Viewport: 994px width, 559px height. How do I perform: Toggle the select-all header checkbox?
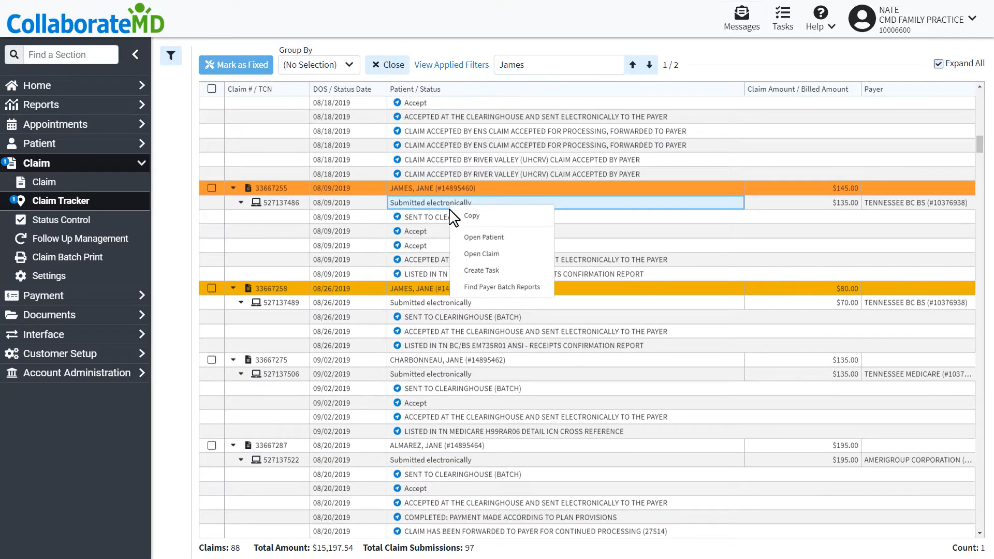click(212, 89)
